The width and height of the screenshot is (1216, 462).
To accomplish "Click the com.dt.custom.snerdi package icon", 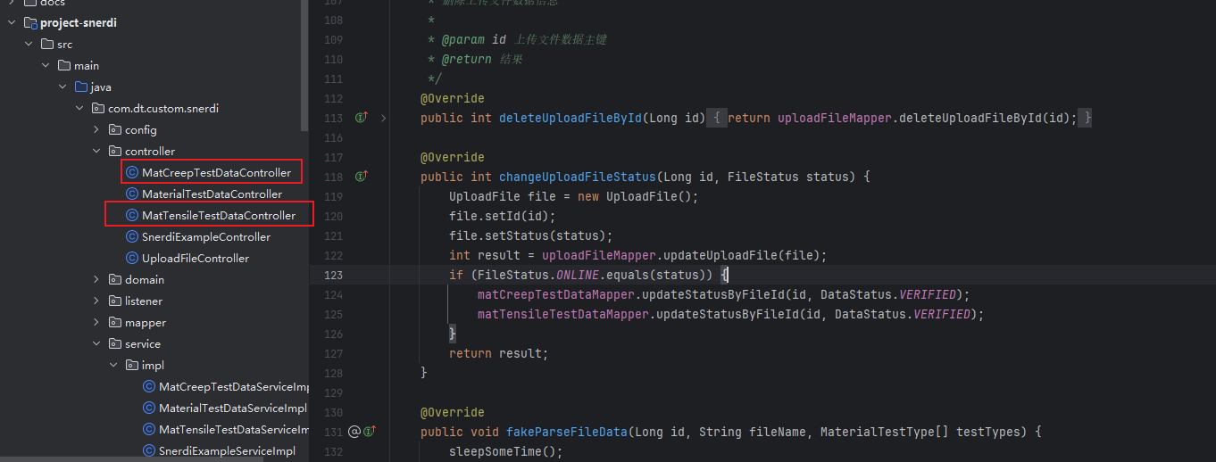I will click(x=98, y=108).
